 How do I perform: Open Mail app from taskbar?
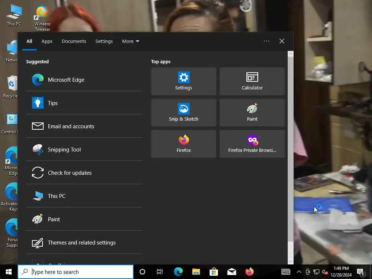[x=231, y=272]
